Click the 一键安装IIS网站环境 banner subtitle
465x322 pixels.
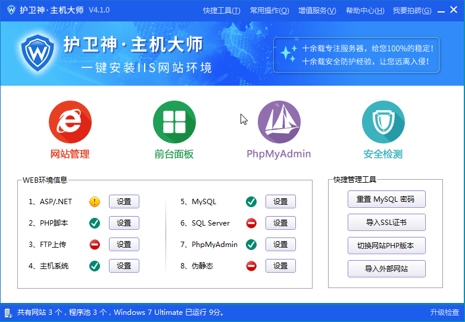point(146,68)
